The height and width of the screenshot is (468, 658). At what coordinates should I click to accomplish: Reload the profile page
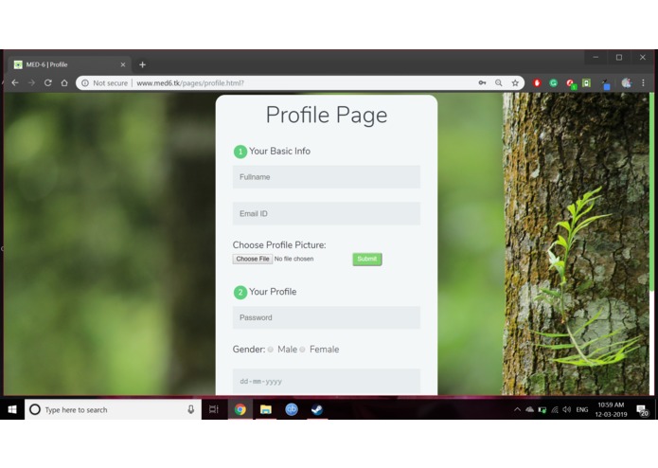pyautogui.click(x=48, y=82)
